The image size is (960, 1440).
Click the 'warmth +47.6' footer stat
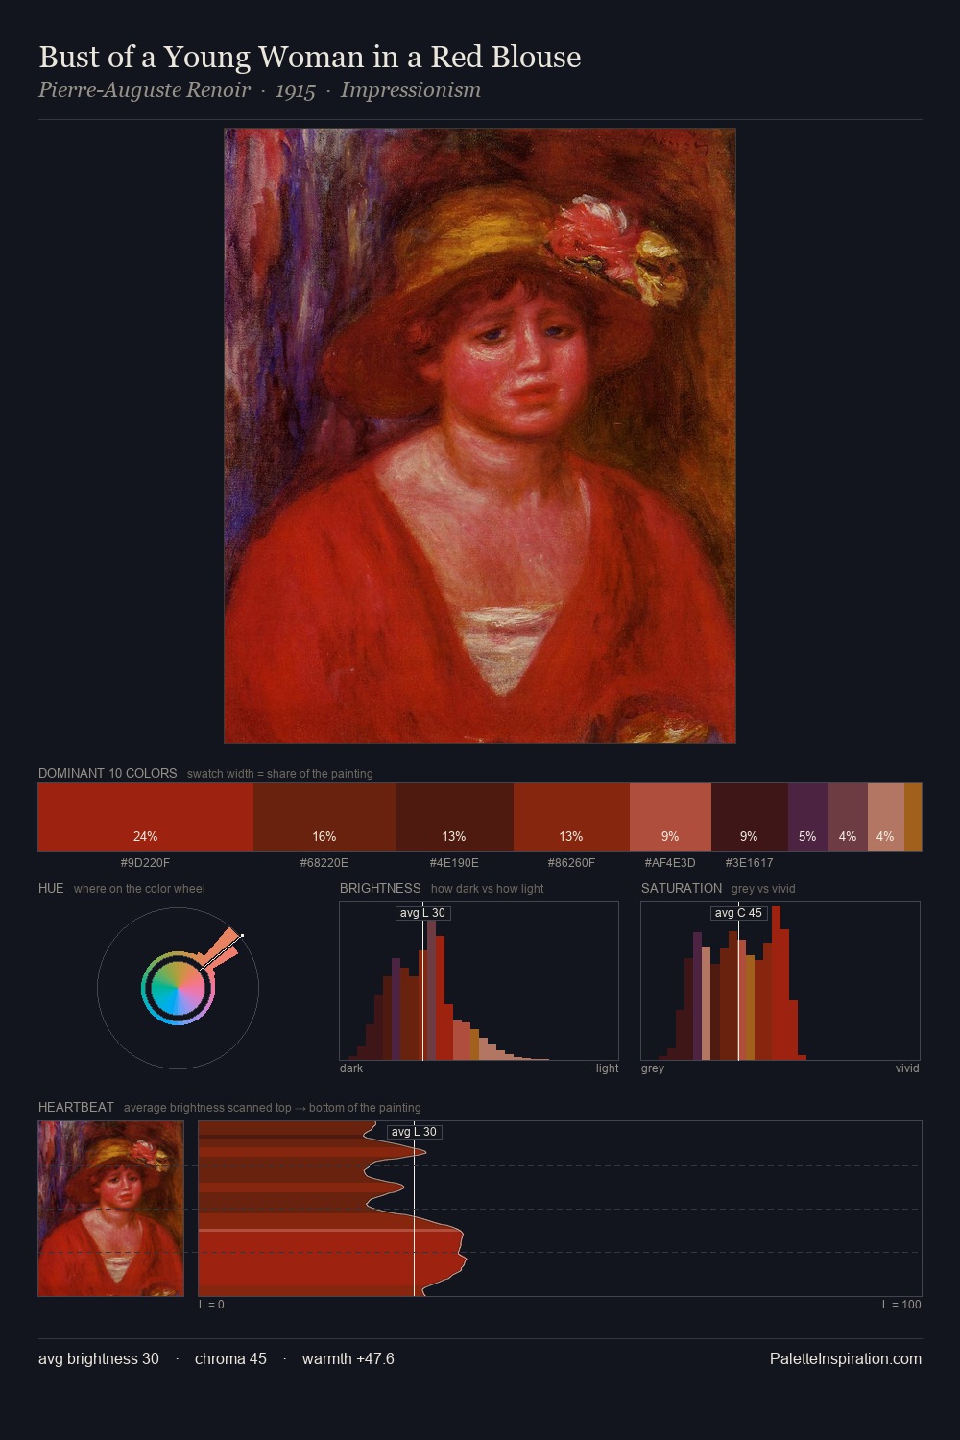tap(348, 1358)
